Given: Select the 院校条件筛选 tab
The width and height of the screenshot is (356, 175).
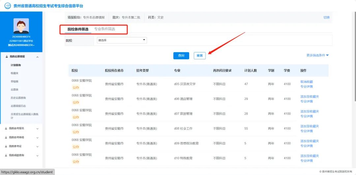Looking at the screenshot, I should tap(78, 29).
